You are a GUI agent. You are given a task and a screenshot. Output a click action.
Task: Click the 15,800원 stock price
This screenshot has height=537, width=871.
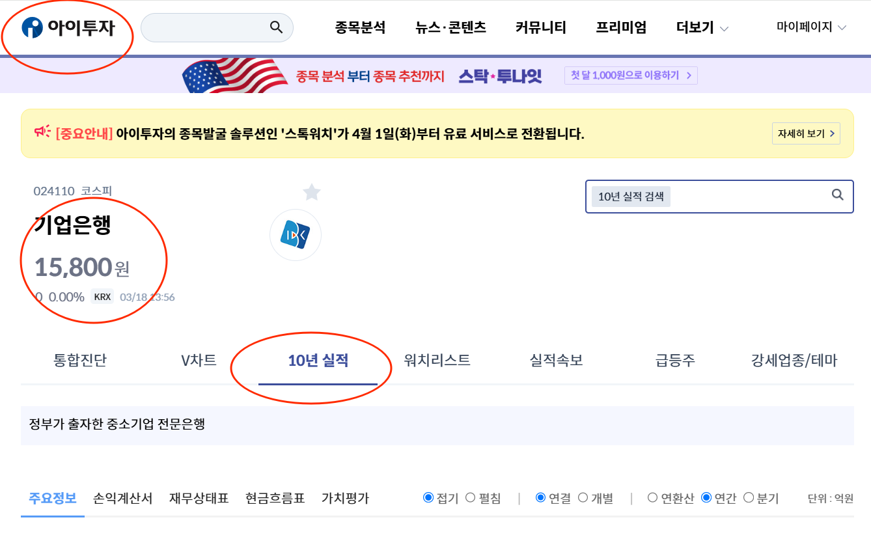coord(82,268)
